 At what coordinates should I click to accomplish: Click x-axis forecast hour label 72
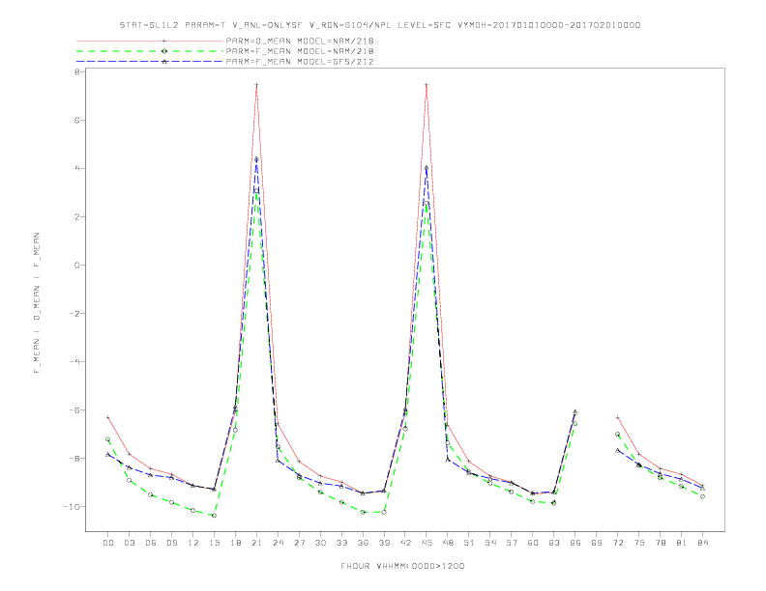618,543
